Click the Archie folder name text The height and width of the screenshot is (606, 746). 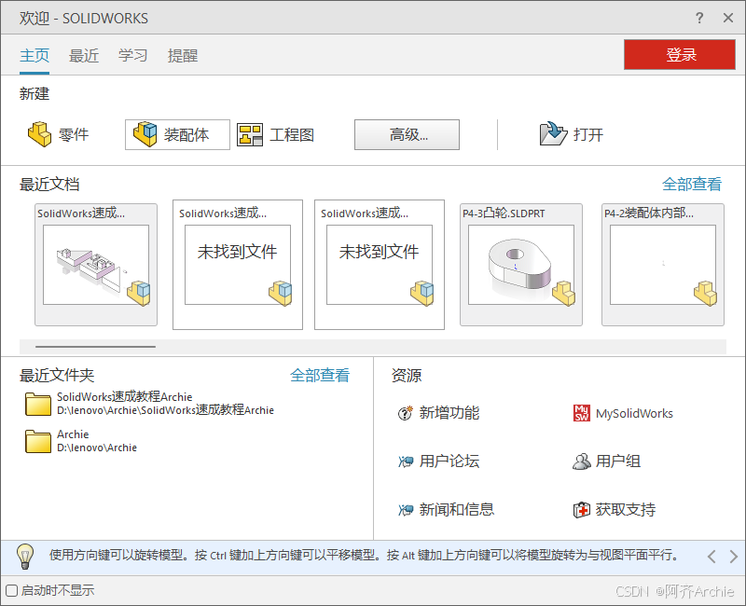(x=73, y=434)
